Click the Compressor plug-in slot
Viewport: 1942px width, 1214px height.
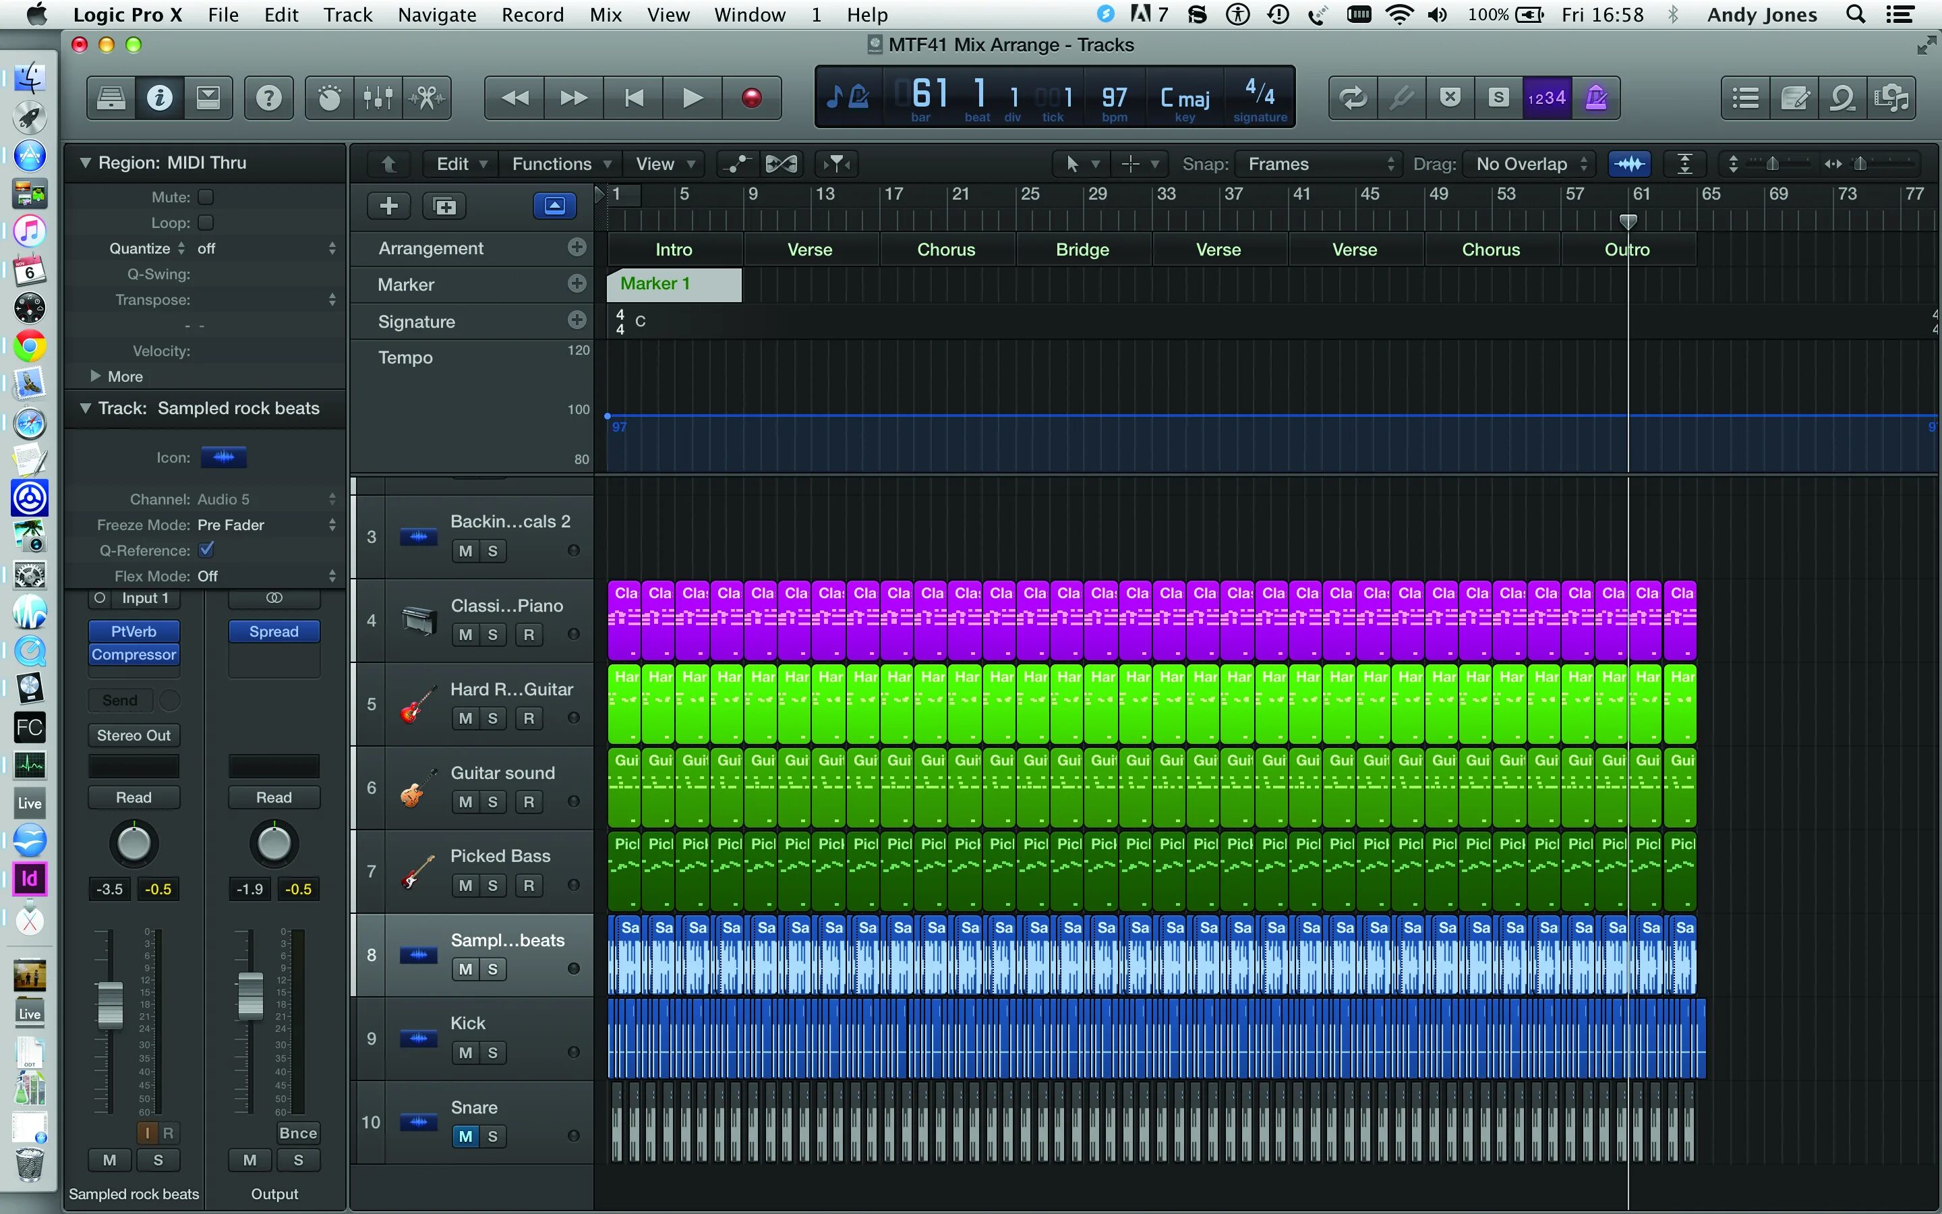(x=134, y=654)
